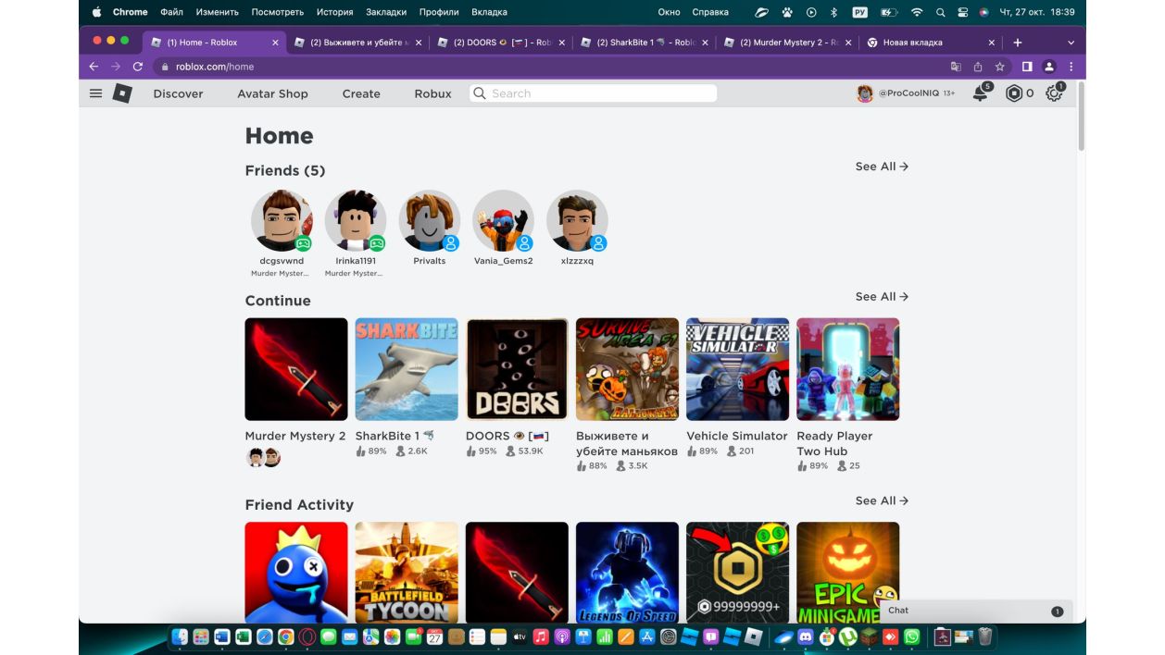Open friend Vania_Gems2's avatar
The width and height of the screenshot is (1165, 655).
(504, 221)
